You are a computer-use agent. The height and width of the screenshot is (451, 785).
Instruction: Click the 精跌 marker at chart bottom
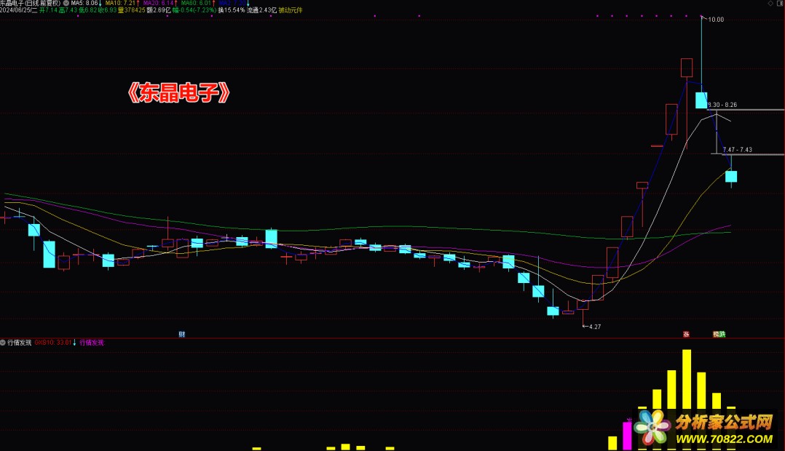(719, 334)
